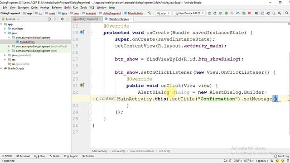The image size is (290, 163).
Task: Change the CRLF line separator
Action: tap(237, 161)
